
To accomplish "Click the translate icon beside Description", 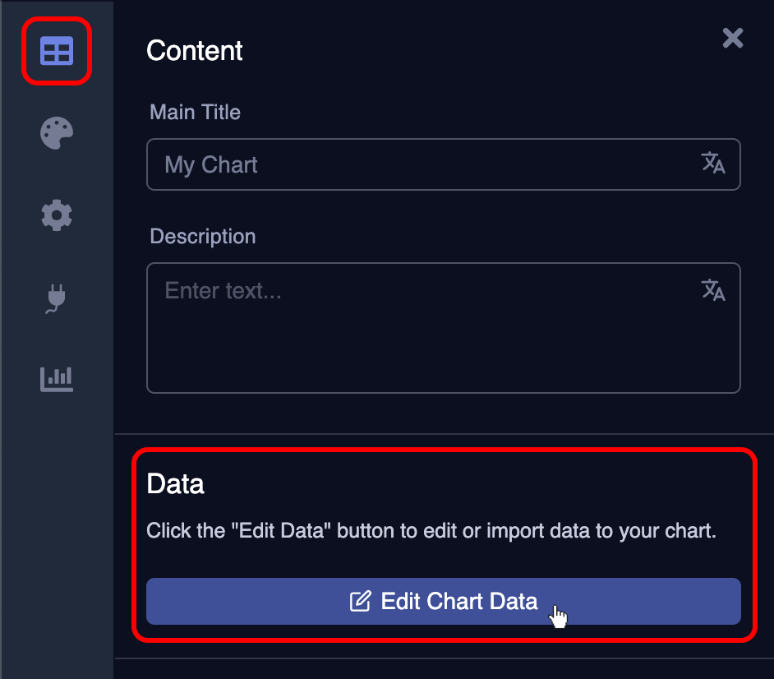I will tap(714, 289).
